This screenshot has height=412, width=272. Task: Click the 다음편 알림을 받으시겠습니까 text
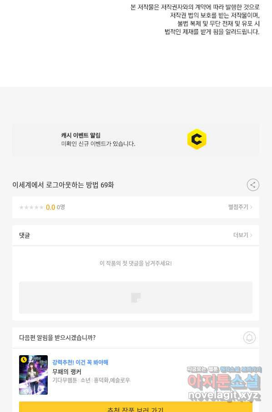[x=57, y=337]
